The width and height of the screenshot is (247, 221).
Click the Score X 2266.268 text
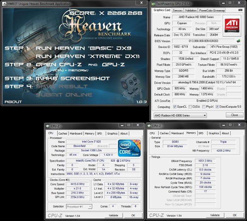pyautogui.click(x=106, y=13)
